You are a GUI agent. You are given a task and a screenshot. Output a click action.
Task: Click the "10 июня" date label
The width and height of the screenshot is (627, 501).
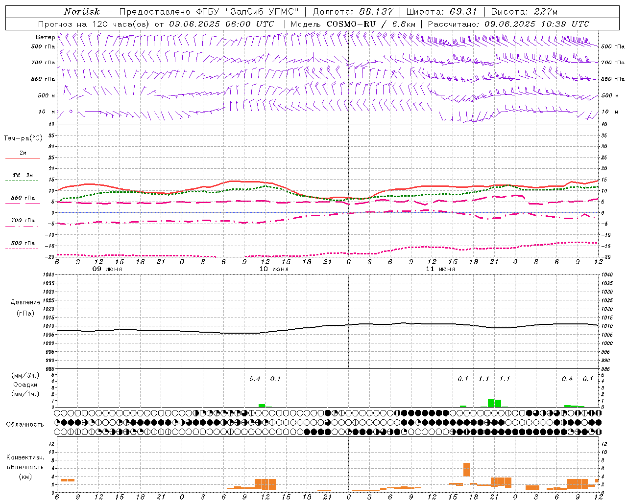click(274, 269)
